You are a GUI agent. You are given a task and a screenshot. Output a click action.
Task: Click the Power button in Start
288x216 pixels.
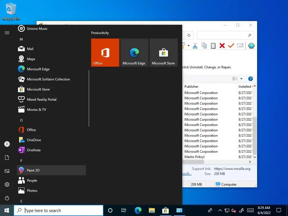click(7, 198)
